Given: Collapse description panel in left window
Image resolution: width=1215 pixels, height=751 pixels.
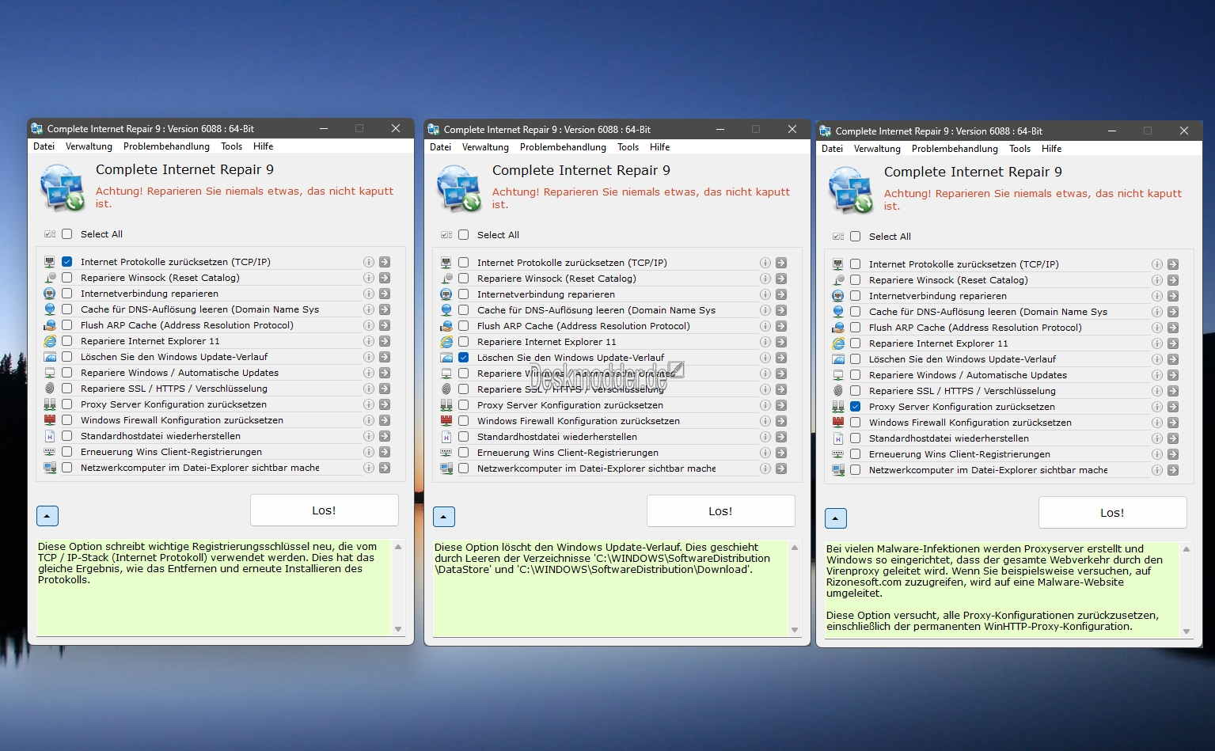Looking at the screenshot, I should (x=47, y=516).
